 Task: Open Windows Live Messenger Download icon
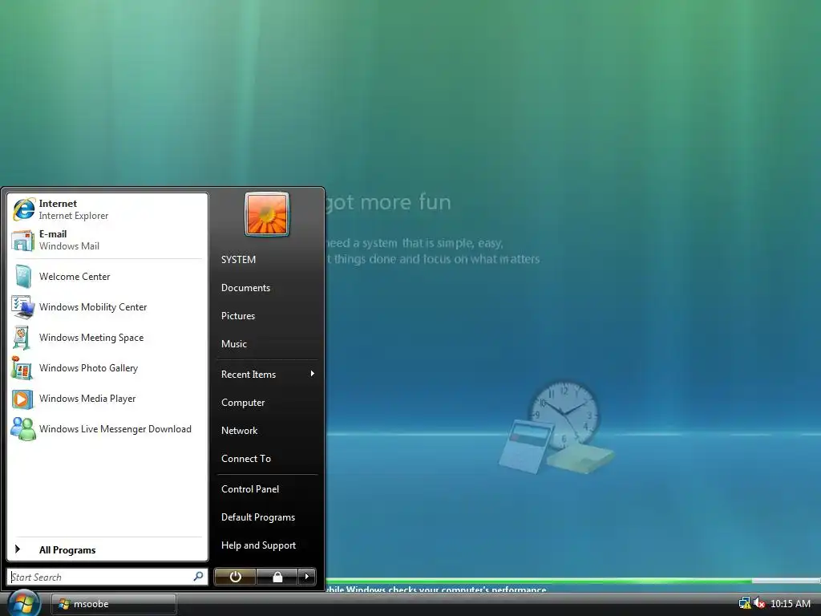coord(23,429)
